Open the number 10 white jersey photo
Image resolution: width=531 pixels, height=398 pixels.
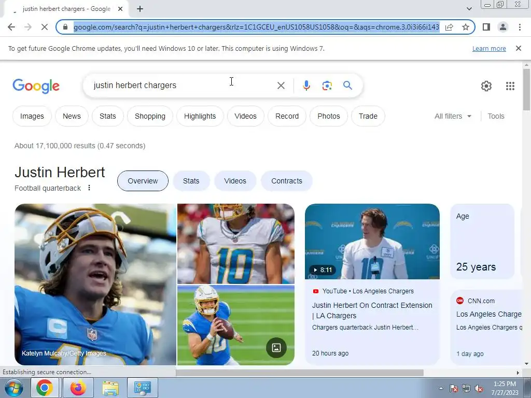click(x=236, y=244)
